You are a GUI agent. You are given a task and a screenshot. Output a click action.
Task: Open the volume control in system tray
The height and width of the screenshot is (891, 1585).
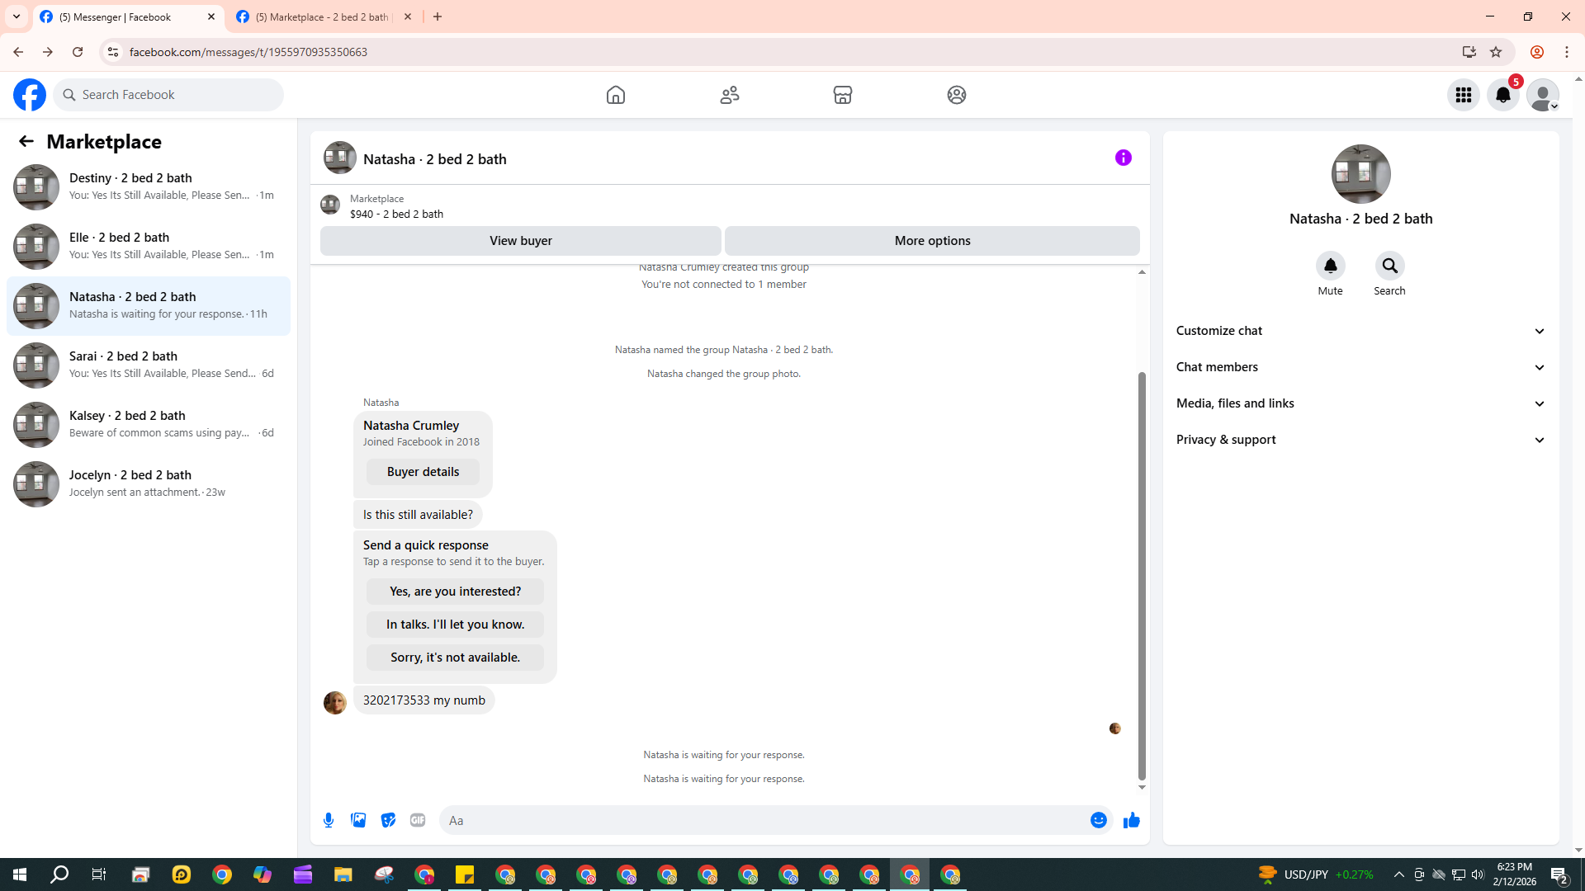coord(1478,874)
